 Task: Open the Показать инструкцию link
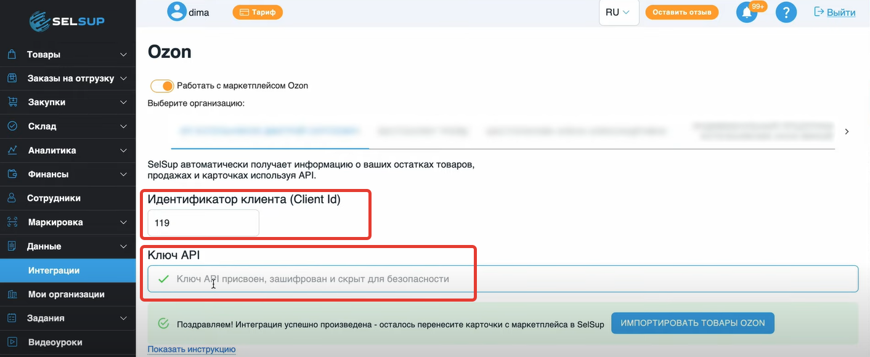click(192, 349)
